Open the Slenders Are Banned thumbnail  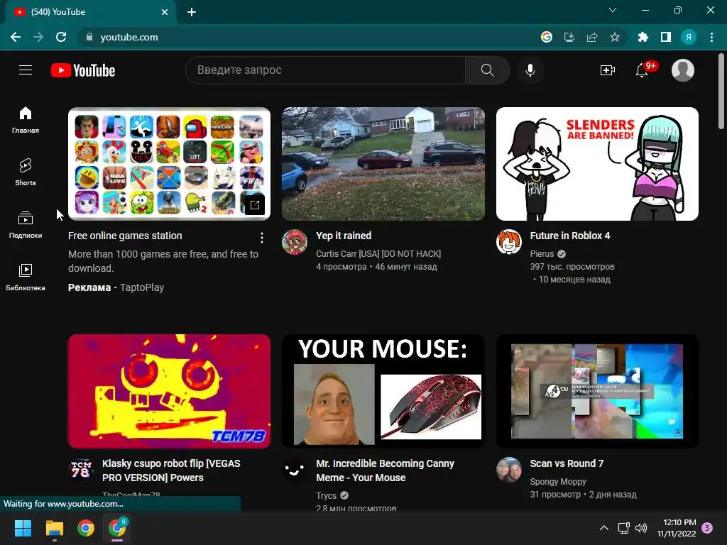point(597,164)
